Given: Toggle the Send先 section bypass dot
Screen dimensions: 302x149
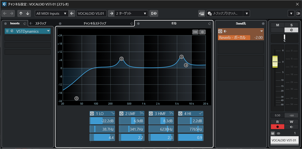Looking at the screenshot, I should (x=263, y=23).
